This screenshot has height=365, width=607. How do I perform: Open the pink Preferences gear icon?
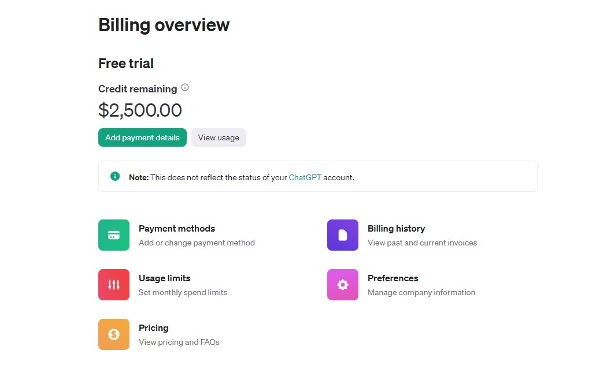pyautogui.click(x=343, y=285)
